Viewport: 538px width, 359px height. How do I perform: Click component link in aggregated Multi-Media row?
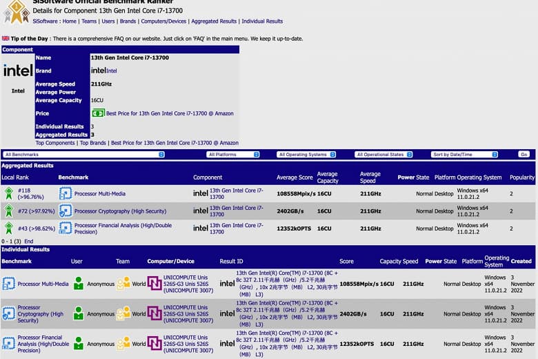tap(237, 194)
